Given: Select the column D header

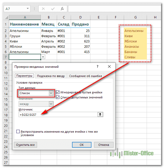Looking at the screenshot, I should coord(80,17).
